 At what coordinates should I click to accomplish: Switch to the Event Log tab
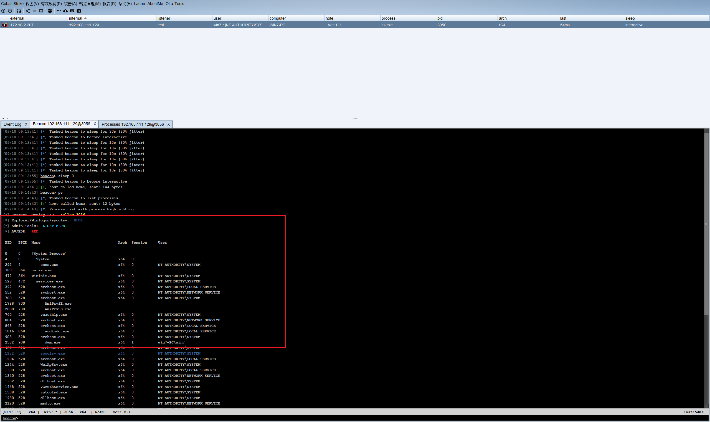tap(12, 124)
